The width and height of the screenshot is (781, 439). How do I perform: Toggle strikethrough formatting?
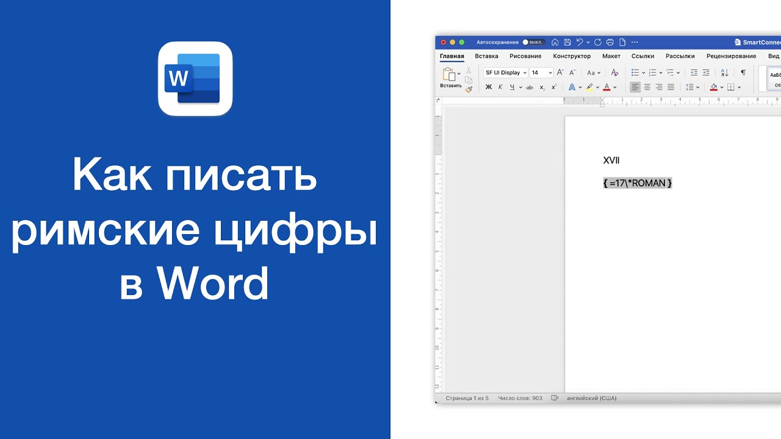[530, 87]
